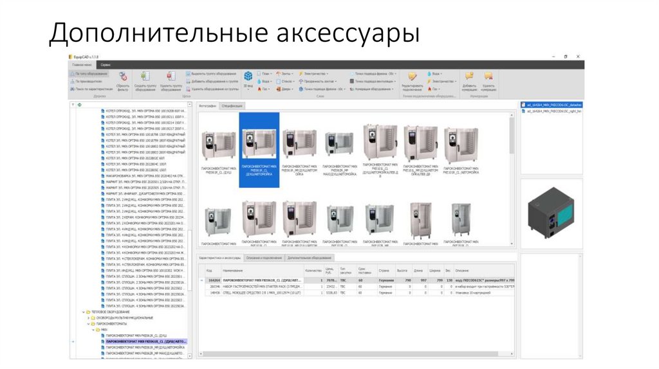659x369 pixels.
Task: Click the tree filter funnel icon
Action: (73, 105)
